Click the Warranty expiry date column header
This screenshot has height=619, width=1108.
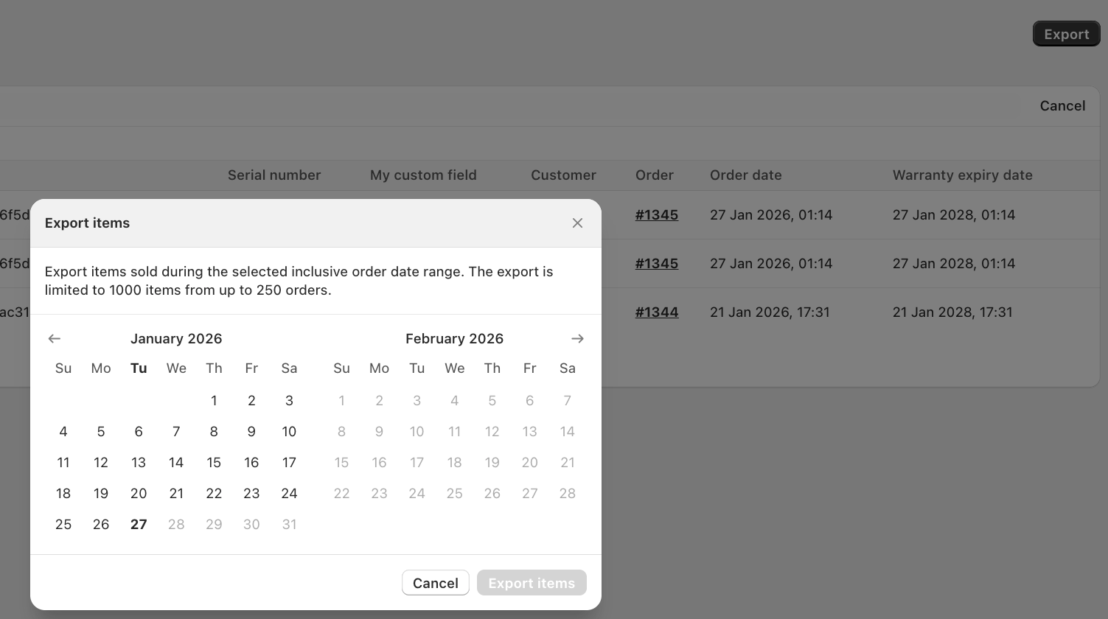click(962, 175)
